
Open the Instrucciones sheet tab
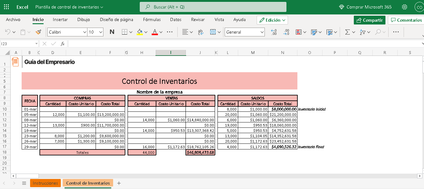(45, 183)
